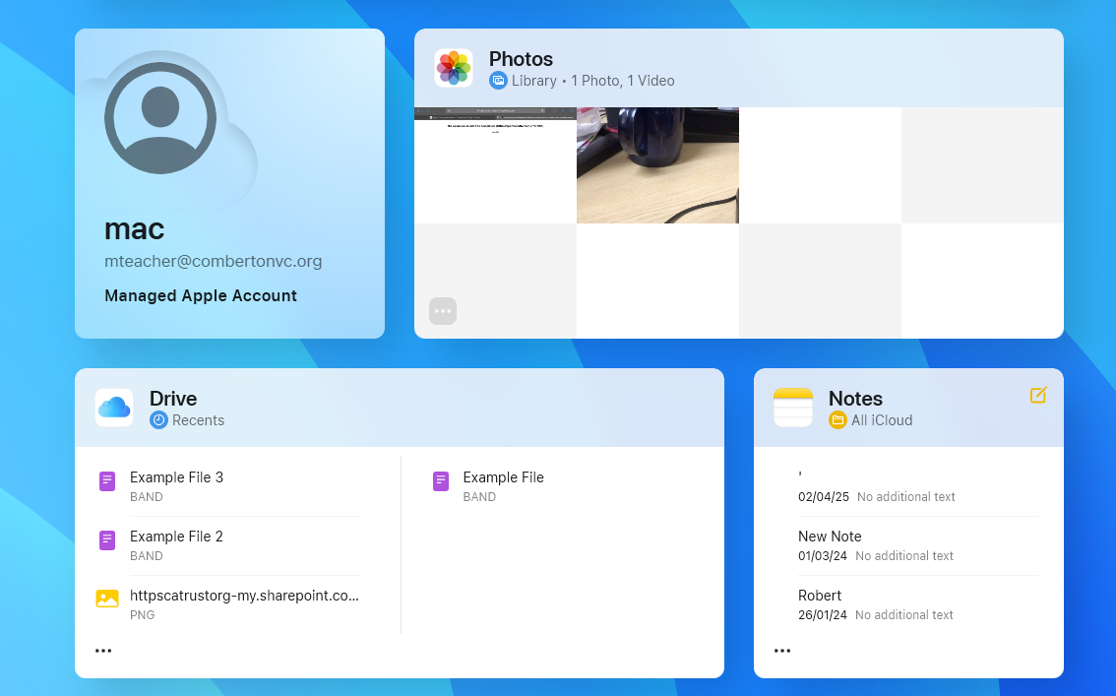The height and width of the screenshot is (696, 1116).
Task: Open the iCloud Drive app icon
Action: tap(114, 408)
